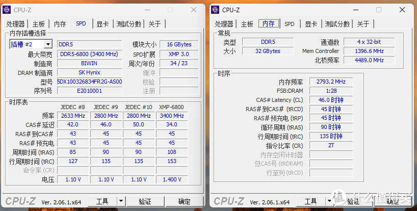
Task: Click the 4489.0 MHz 北桥频率 field
Action: pyautogui.click(x=369, y=60)
